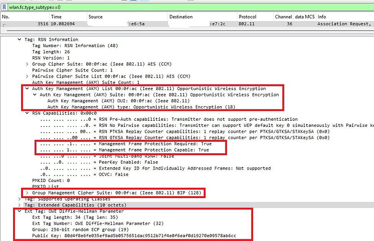Select Group: 256-bit random ECP group (19)

(x=80, y=230)
